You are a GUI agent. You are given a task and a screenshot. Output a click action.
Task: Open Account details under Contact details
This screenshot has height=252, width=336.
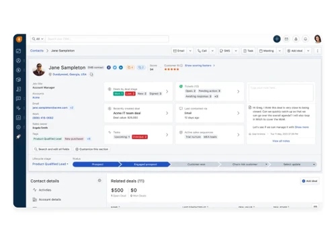pos(47,200)
